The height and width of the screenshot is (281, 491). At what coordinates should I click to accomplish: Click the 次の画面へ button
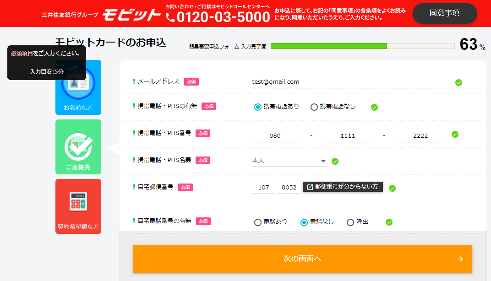(x=302, y=259)
